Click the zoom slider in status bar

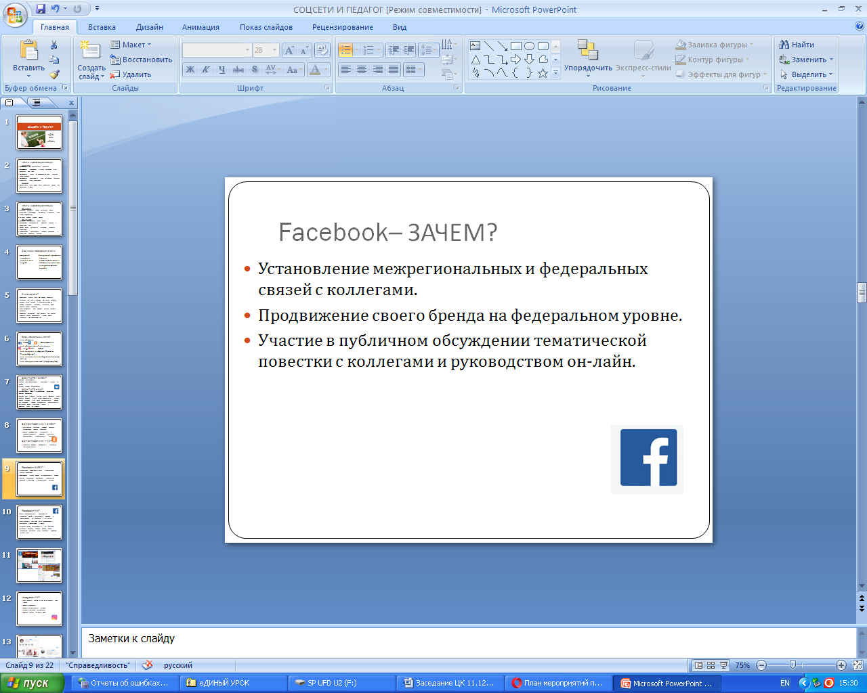click(x=792, y=665)
